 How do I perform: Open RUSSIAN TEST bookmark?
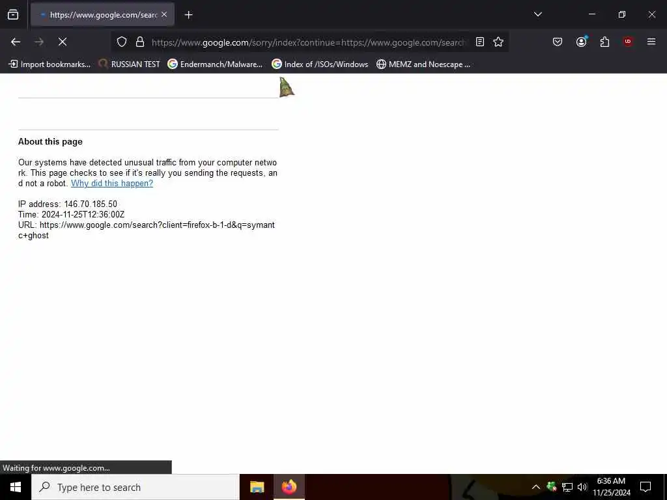click(130, 64)
